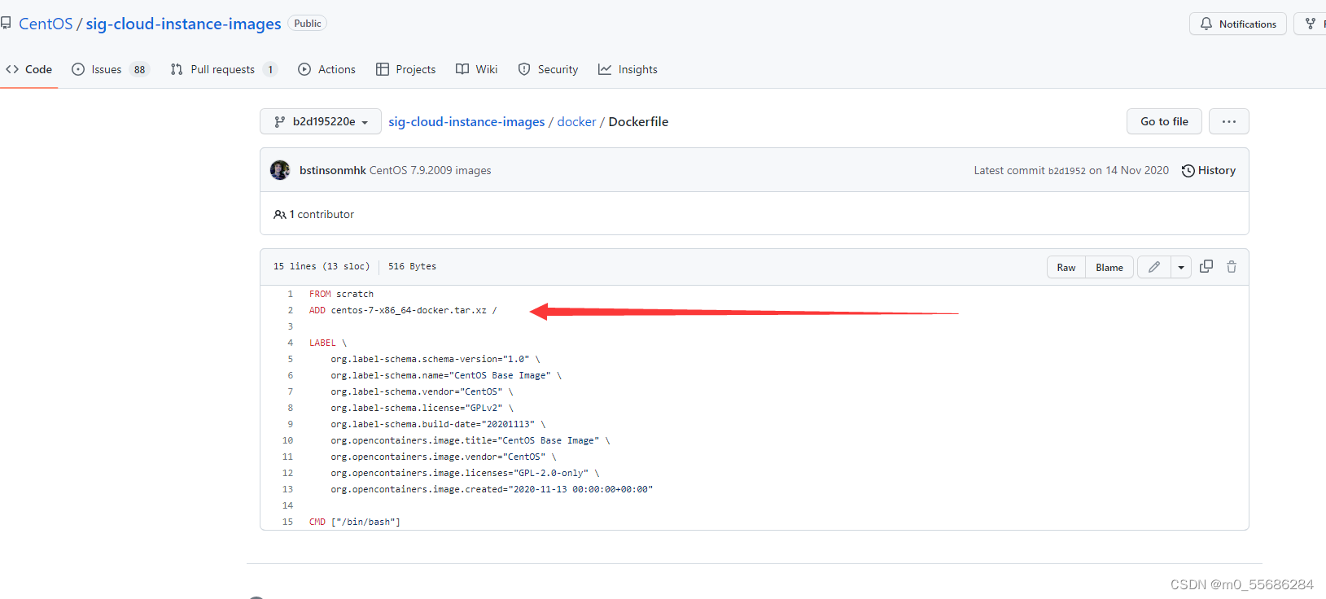The image size is (1326, 599).
Task: Click the 516 Bytes file size text
Action: [412, 266]
